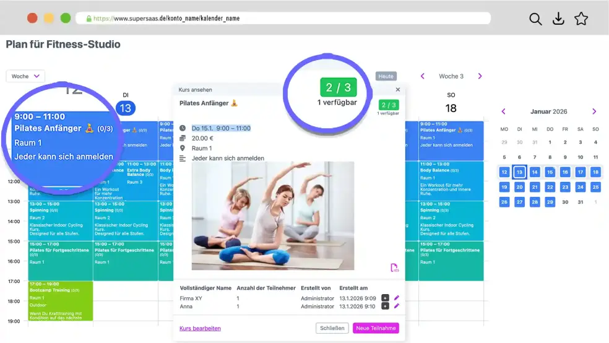609x343 pixels.
Task: Open Tuesday 13:00 Spinning slot
Action: click(x=126, y=220)
